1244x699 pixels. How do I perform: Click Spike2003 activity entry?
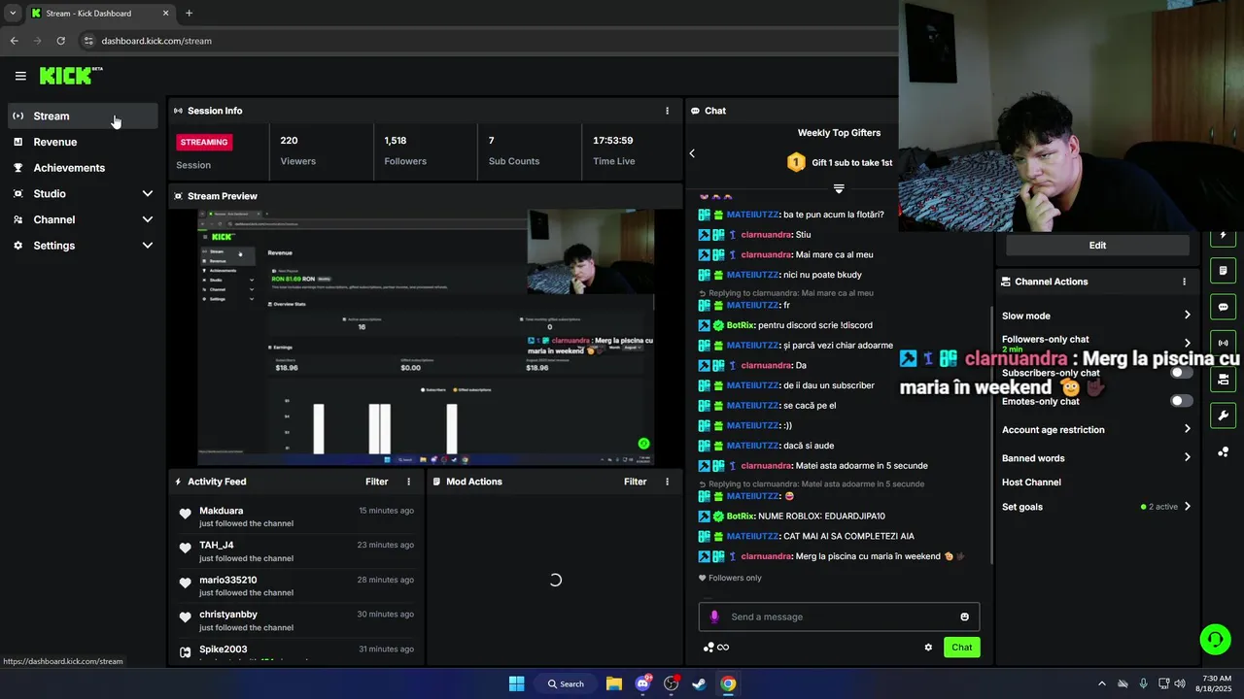224,649
